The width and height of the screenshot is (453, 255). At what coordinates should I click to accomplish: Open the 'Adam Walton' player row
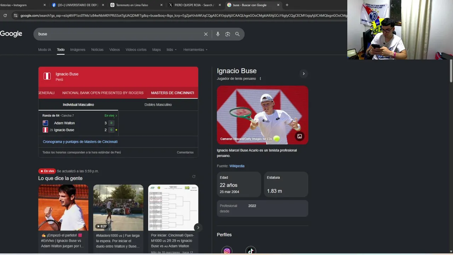click(78, 123)
